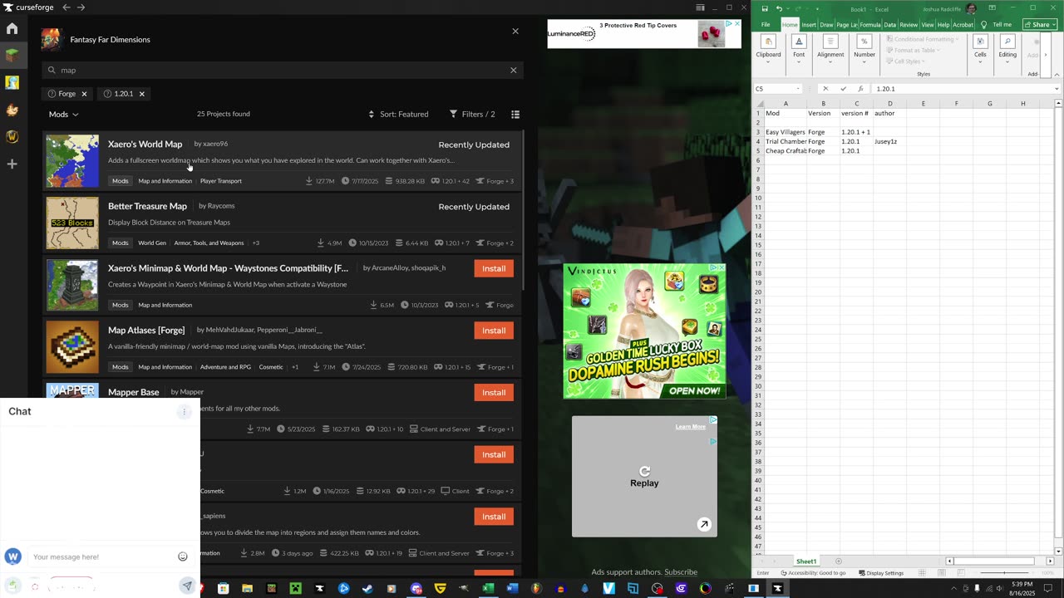Screen dimensions: 1064x598
Task: Open the Chat options three-dot menu
Action: tap(185, 412)
